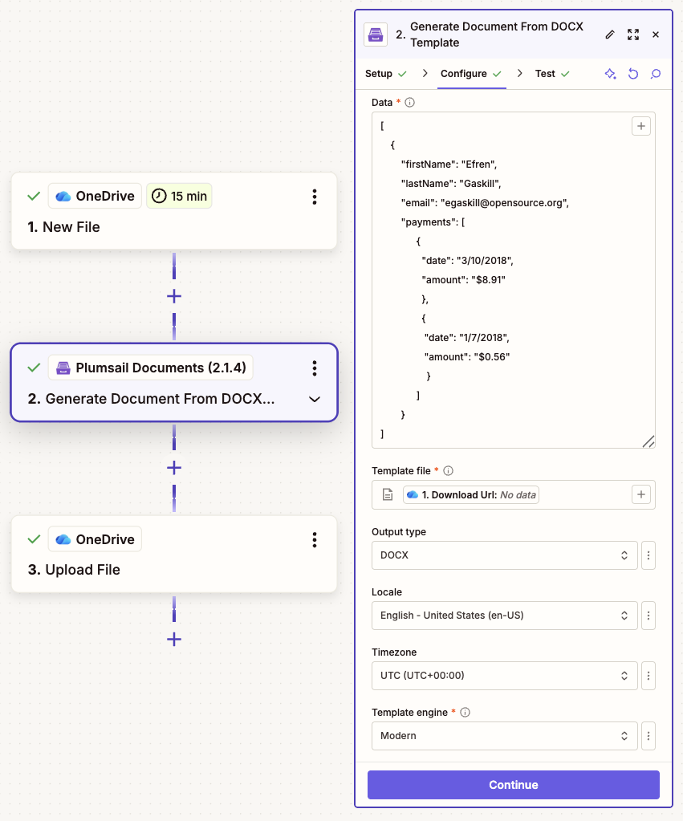
Task: Click info icon beside Data label
Action: 410,103
